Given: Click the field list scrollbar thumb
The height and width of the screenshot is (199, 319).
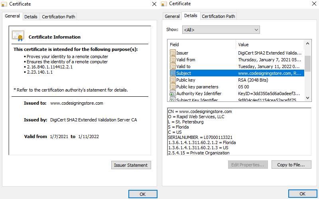Looking at the screenshot, I should 307,64.
